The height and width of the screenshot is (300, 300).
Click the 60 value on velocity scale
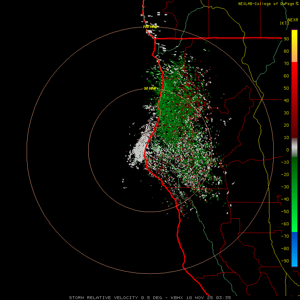(286, 76)
